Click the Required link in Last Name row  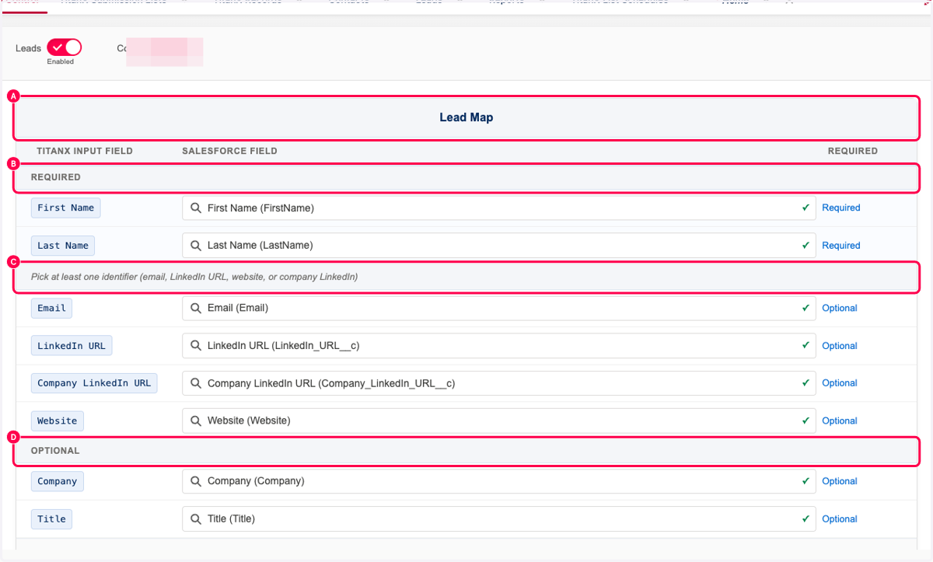pyautogui.click(x=841, y=246)
